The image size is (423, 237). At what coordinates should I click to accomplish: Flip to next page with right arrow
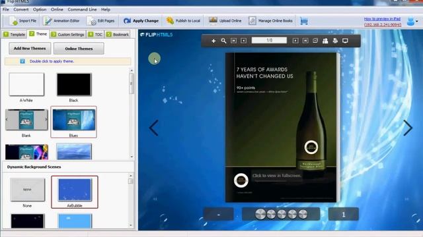[x=408, y=128]
